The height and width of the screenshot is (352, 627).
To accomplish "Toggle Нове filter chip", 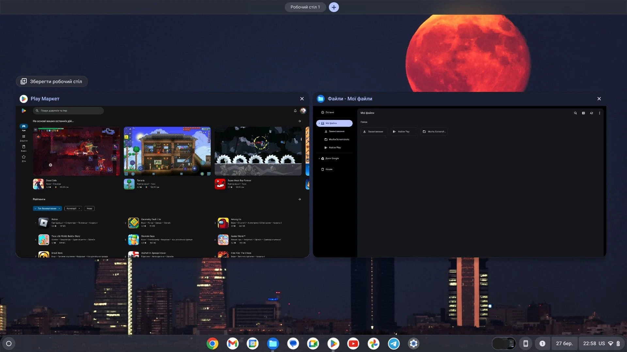I will [x=89, y=209].
